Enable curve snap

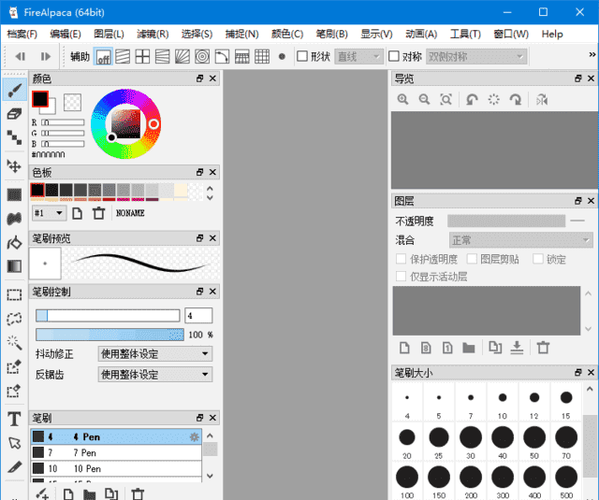point(222,56)
